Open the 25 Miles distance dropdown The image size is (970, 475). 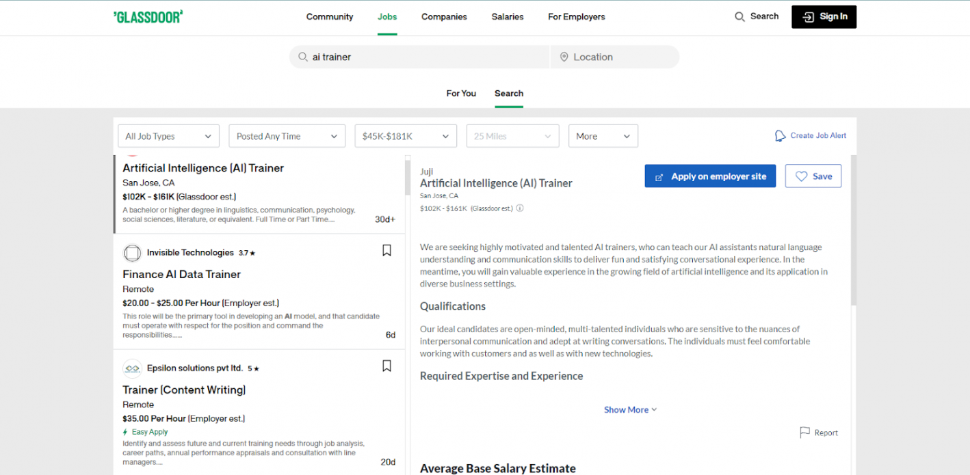(x=512, y=136)
